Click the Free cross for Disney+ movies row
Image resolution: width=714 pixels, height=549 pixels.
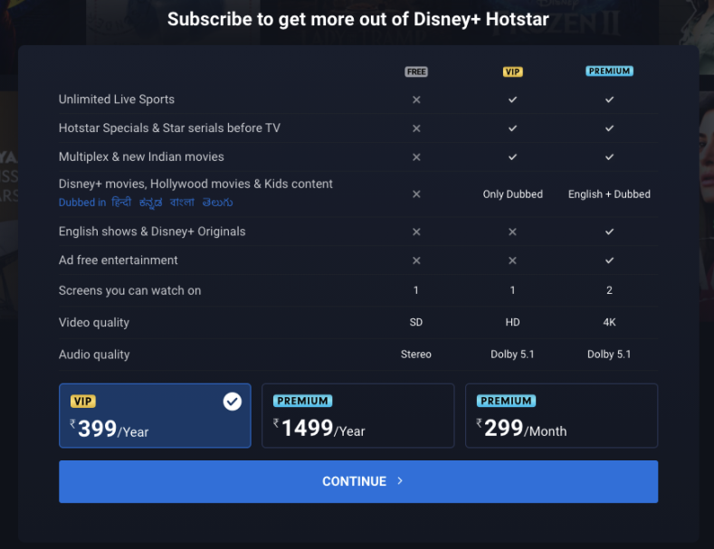tap(416, 194)
